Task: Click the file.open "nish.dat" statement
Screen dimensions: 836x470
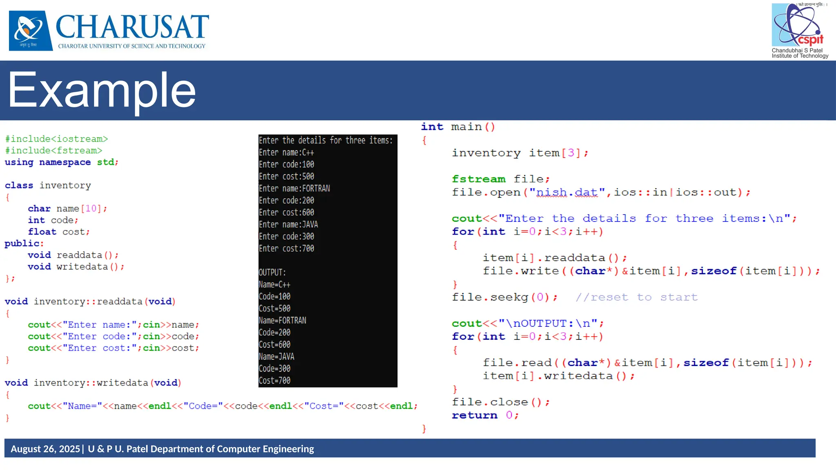Action: pyautogui.click(x=601, y=192)
